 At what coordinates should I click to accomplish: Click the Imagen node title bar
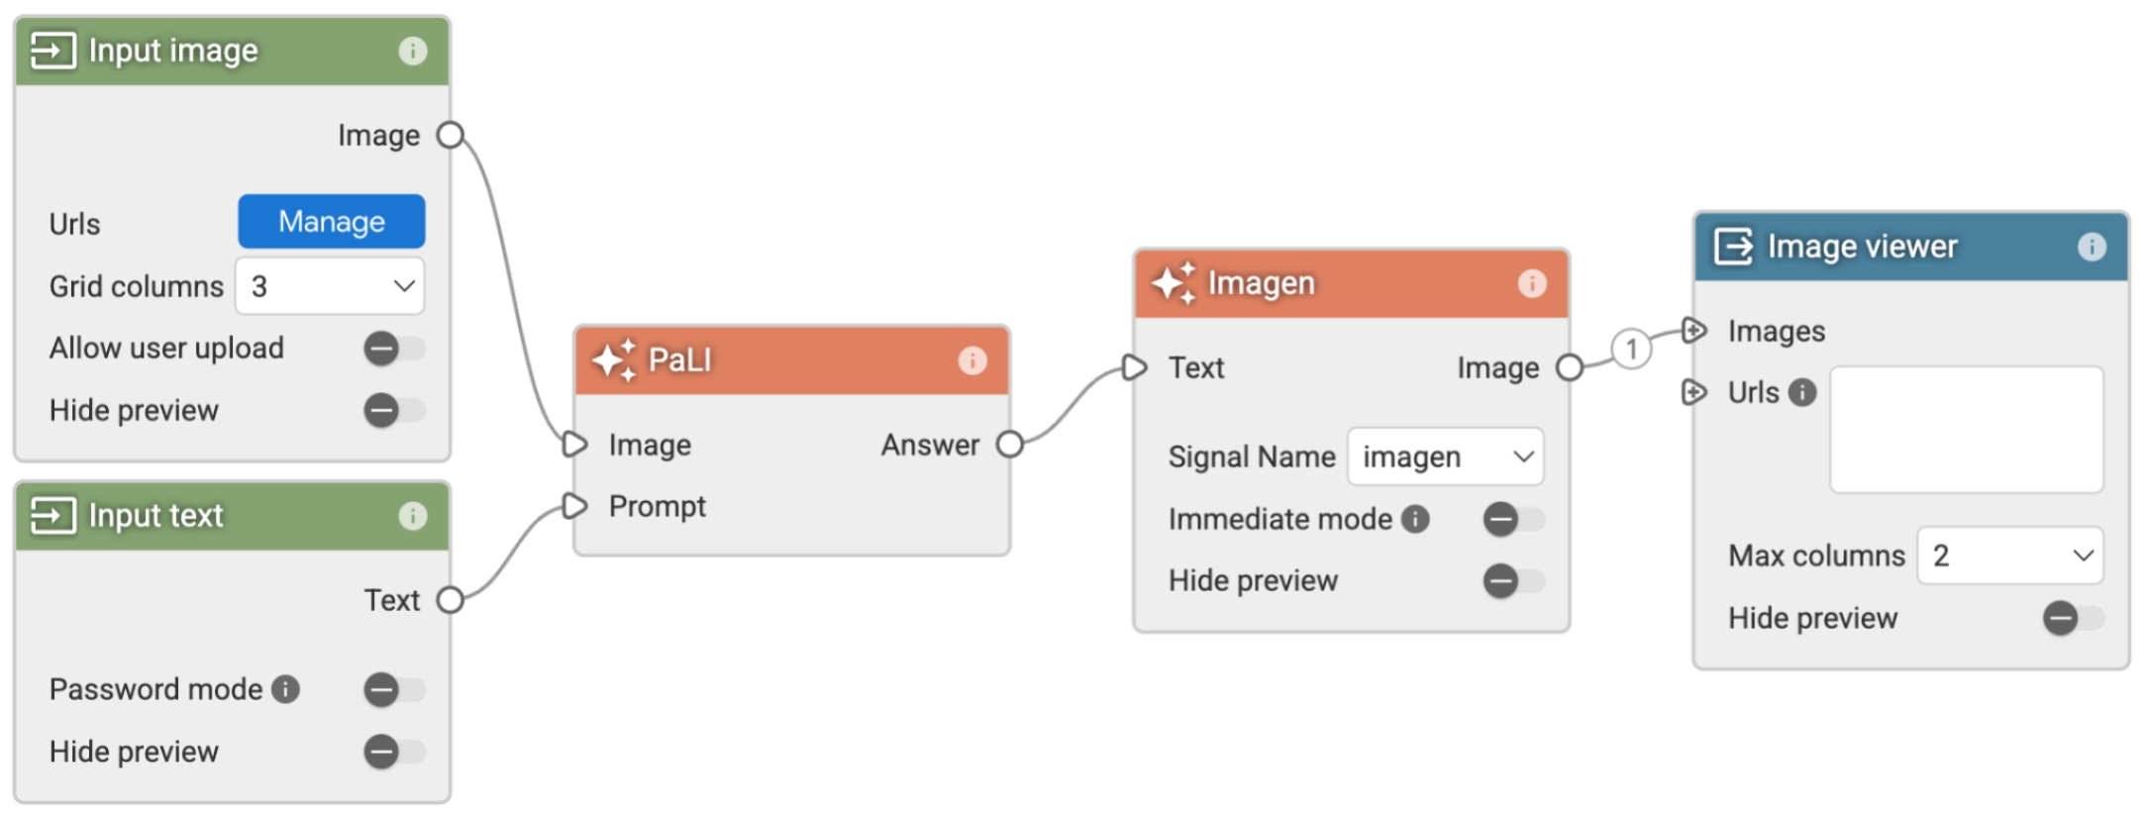pyautogui.click(x=1352, y=284)
